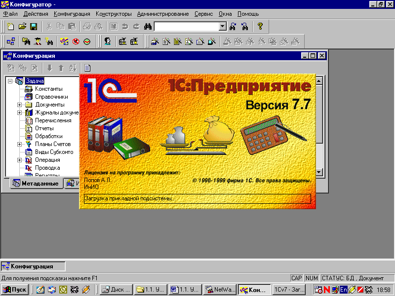The height and width of the screenshot is (296, 395).
Task: Click the Undo arrow toolbar icon
Action: pyautogui.click(x=125, y=27)
